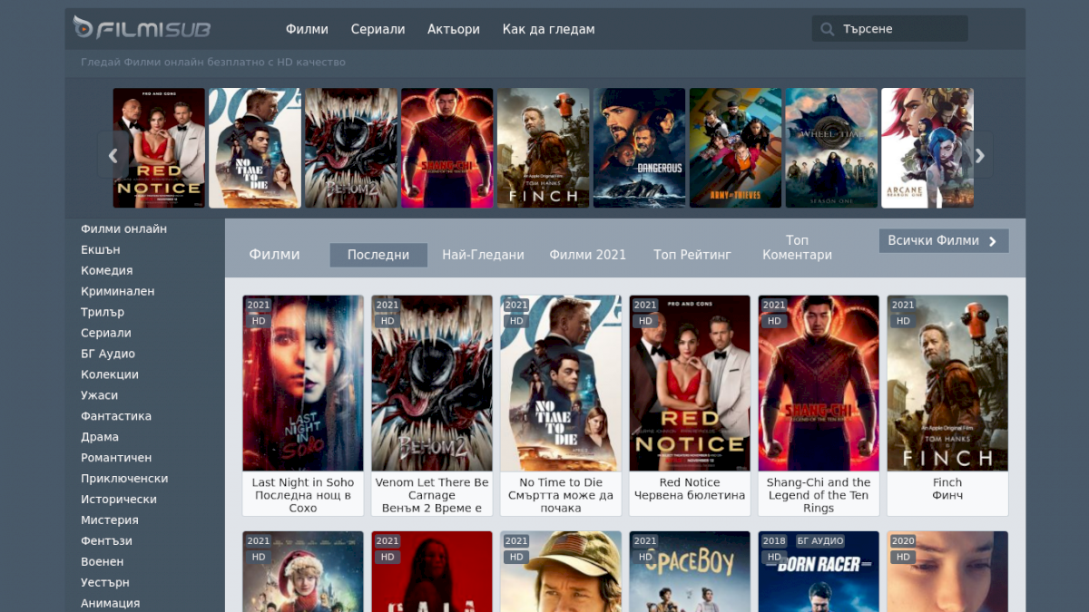Type in the Търсене search field
The height and width of the screenshot is (612, 1089).
pyautogui.click(x=898, y=29)
